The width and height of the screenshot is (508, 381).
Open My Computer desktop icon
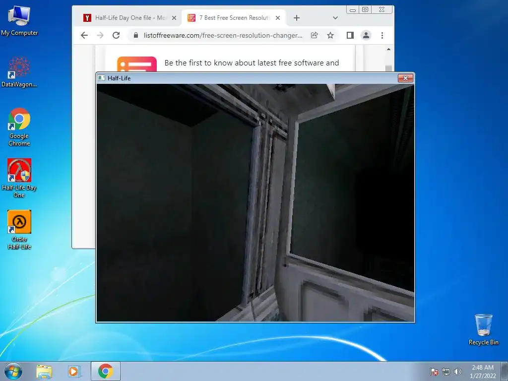(19, 20)
